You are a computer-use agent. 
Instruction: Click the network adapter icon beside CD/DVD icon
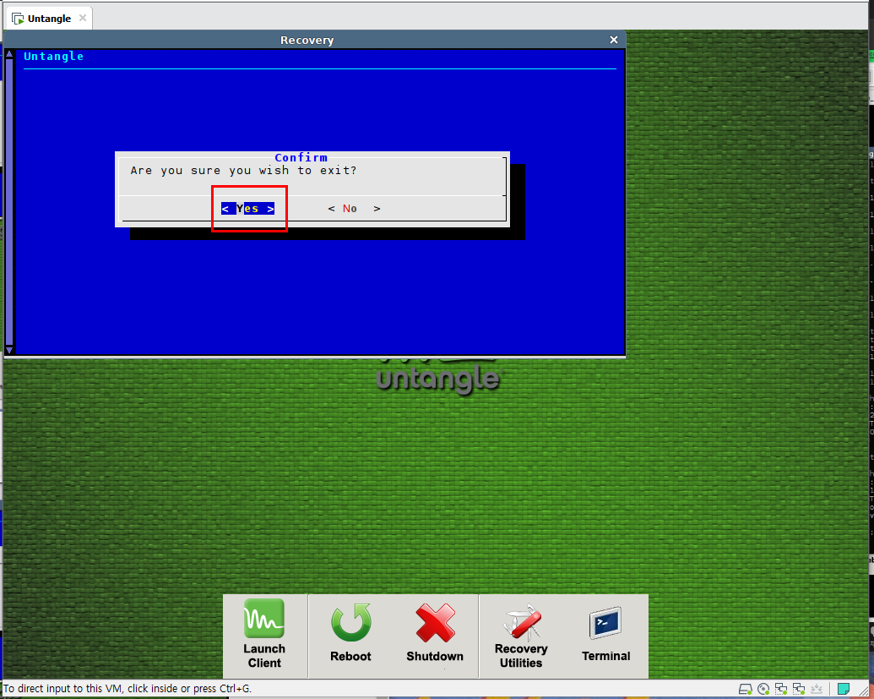point(781,689)
